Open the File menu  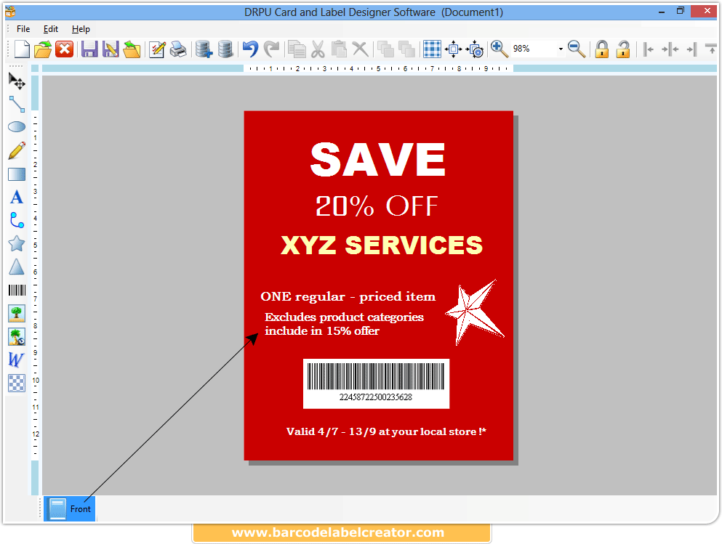[22, 29]
